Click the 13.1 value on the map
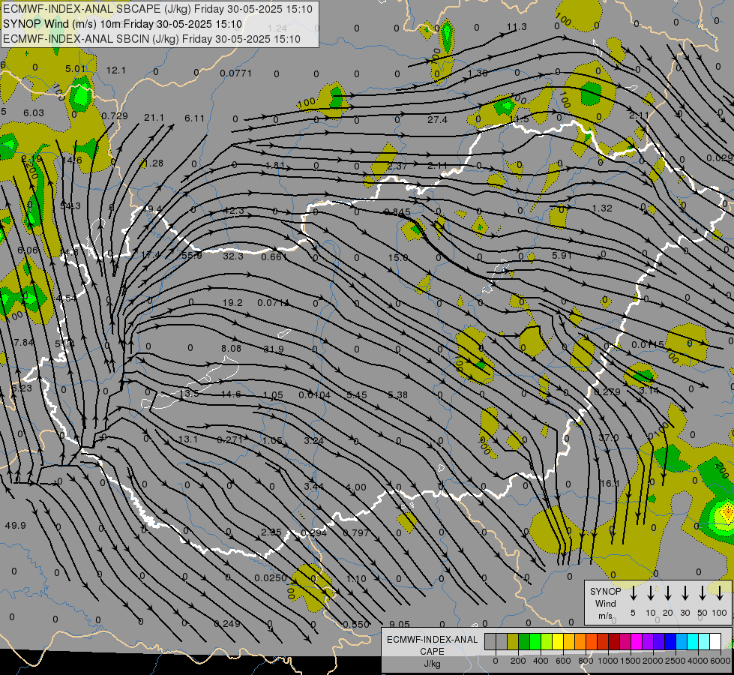 (x=188, y=439)
